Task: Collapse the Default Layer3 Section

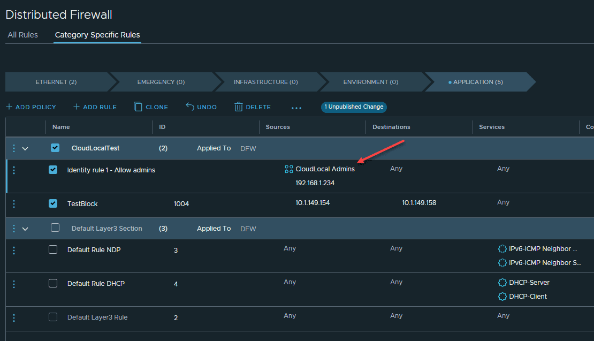Action: [x=25, y=229]
